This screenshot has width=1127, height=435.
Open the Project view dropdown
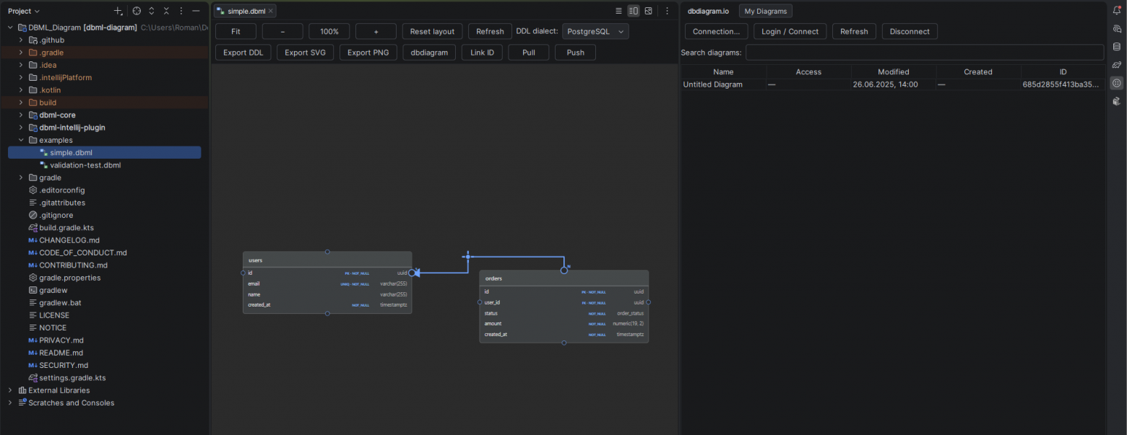click(24, 11)
